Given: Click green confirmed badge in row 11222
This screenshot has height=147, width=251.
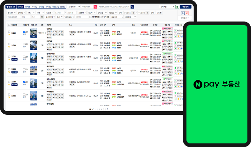Looking at the screenshot, I should click(x=167, y=54).
